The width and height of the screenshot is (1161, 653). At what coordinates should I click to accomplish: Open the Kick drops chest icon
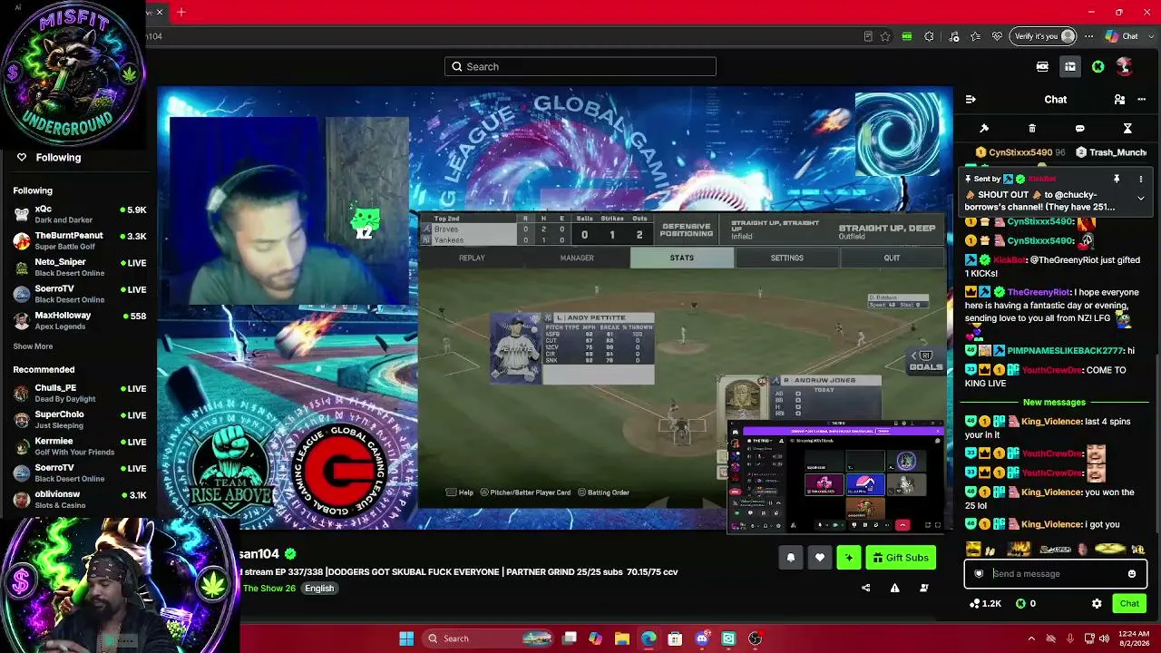[x=1070, y=66]
